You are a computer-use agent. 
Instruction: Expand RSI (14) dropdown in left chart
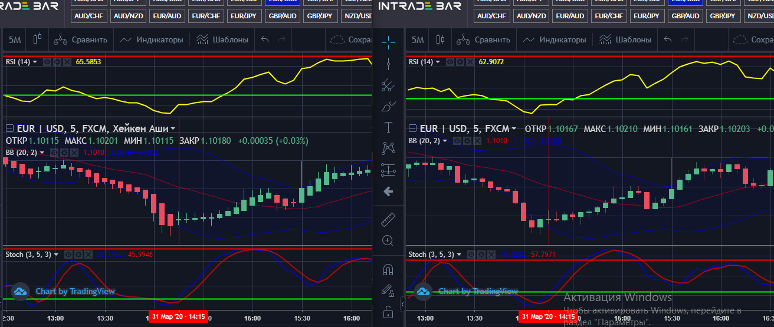pyautogui.click(x=35, y=62)
